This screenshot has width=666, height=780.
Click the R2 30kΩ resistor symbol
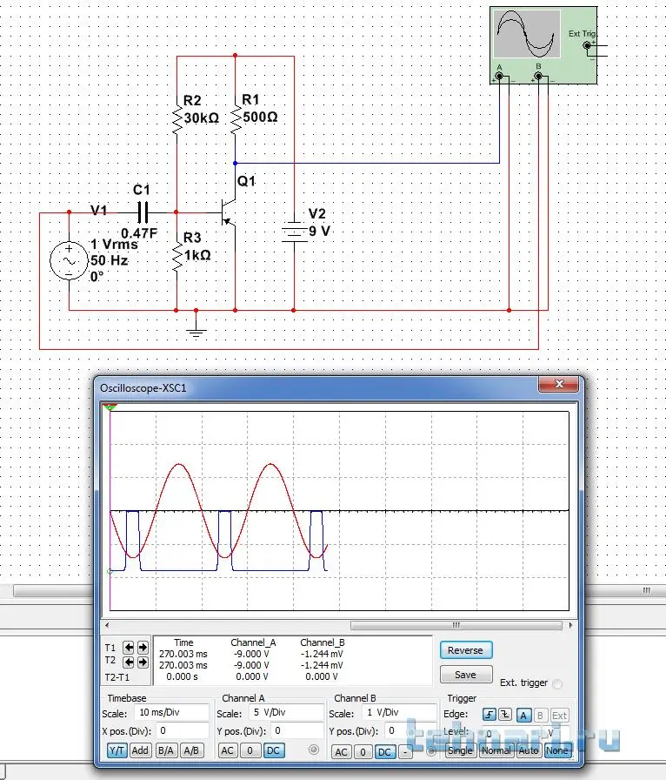(177, 118)
